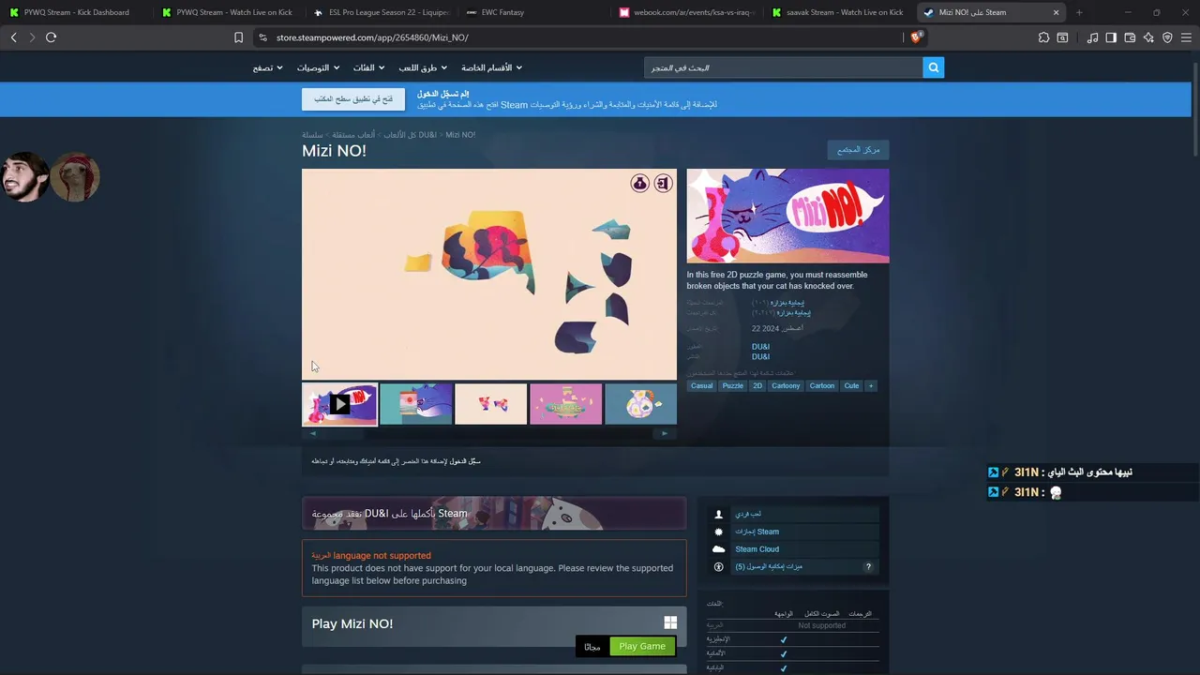The height and width of the screenshot is (675, 1200).
Task: Click the open in desktop app button
Action: click(353, 99)
